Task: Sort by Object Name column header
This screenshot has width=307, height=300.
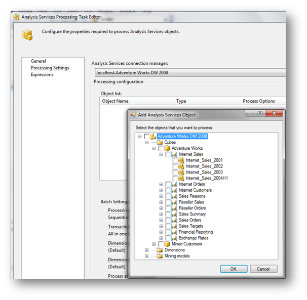Action: point(137,101)
